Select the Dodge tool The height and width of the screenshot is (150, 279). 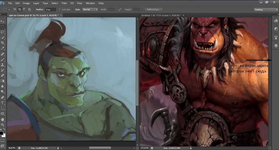point(2,92)
